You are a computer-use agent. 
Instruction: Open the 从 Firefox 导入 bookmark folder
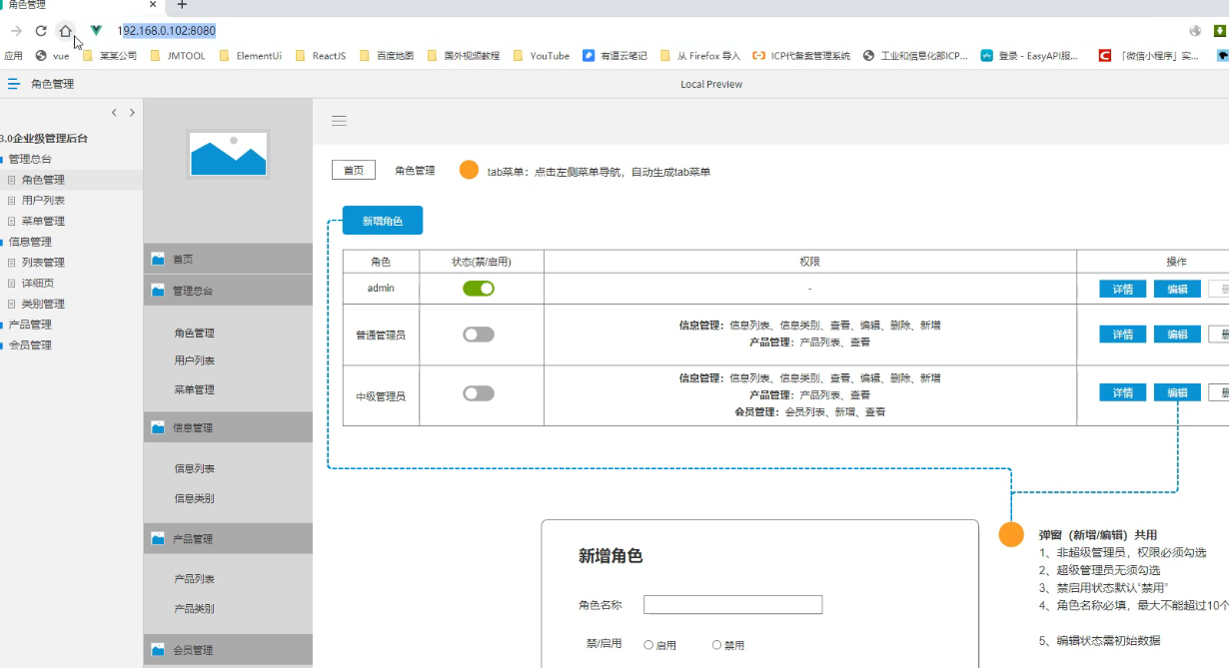pyautogui.click(x=700, y=56)
